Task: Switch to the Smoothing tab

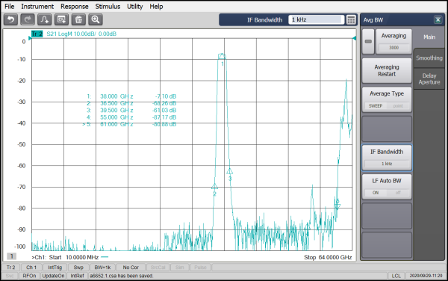Action: point(429,58)
